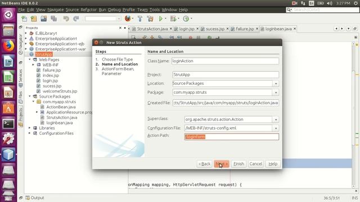360x202 pixels.
Task: Select ActionBean.java in Projects tree
Action: pos(61,107)
